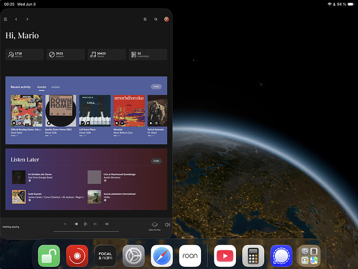Open Official Bootleg Series album cover

26,111
